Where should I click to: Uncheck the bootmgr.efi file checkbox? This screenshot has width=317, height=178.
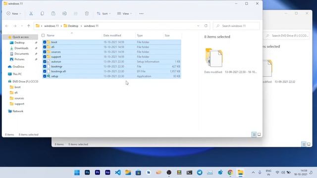click(x=45, y=71)
